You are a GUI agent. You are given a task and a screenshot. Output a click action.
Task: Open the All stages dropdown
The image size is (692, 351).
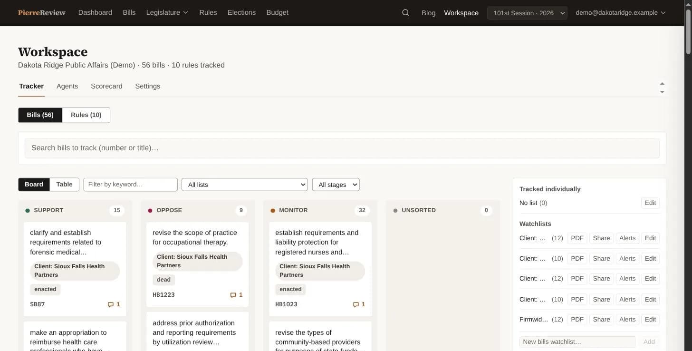point(336,185)
